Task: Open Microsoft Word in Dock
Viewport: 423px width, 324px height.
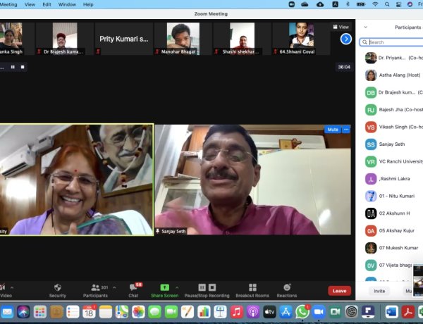Action: click(392, 312)
